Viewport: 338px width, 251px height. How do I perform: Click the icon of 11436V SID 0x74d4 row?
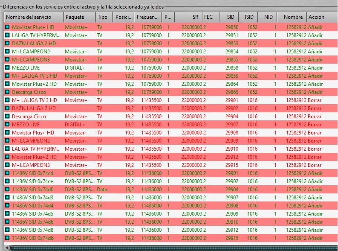(x=7, y=205)
